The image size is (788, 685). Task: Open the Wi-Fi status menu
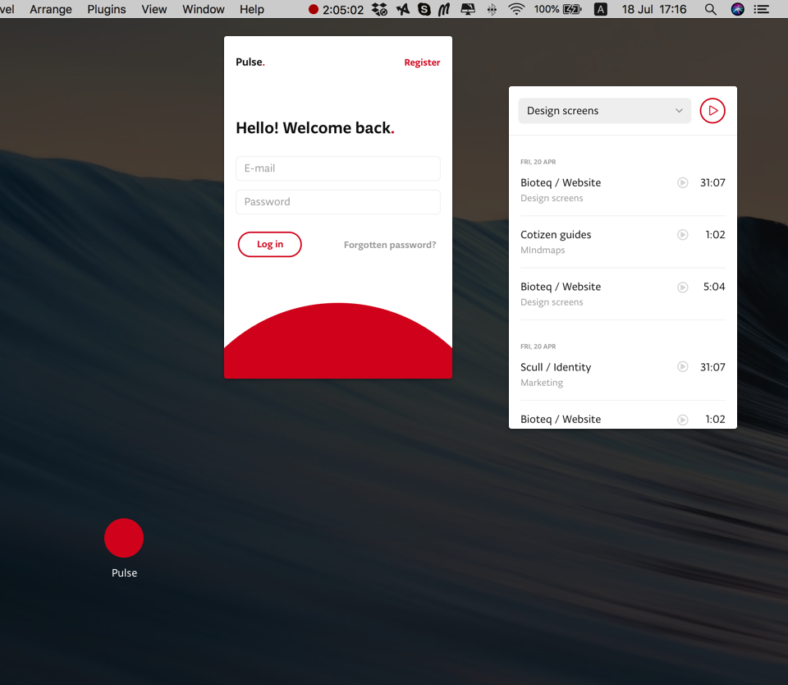pyautogui.click(x=516, y=9)
